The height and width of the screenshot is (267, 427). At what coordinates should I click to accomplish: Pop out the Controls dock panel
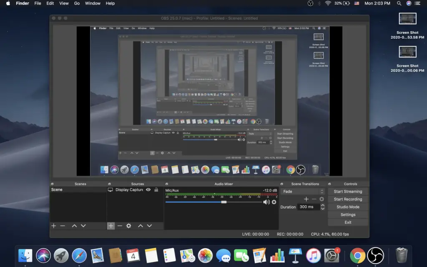[x=329, y=184]
